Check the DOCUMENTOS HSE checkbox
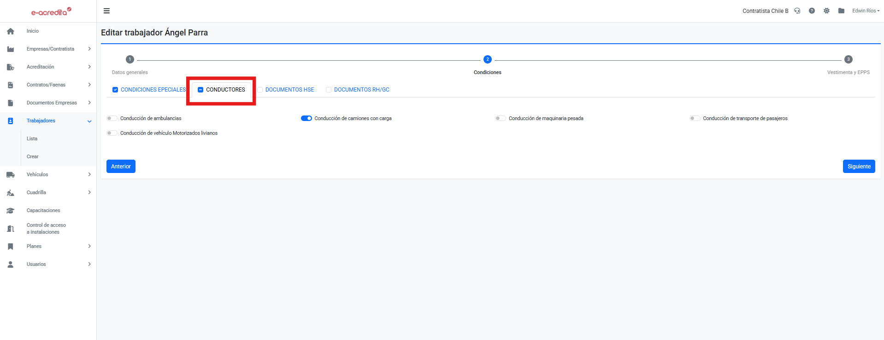Viewport: 884px width, 340px height. tap(260, 90)
